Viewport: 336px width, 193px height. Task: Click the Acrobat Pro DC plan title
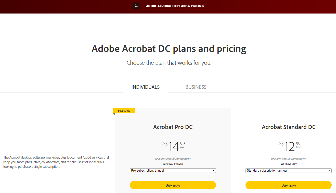click(173, 127)
